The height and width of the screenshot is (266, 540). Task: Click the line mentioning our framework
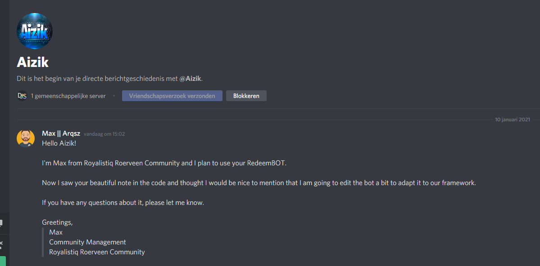(x=259, y=183)
